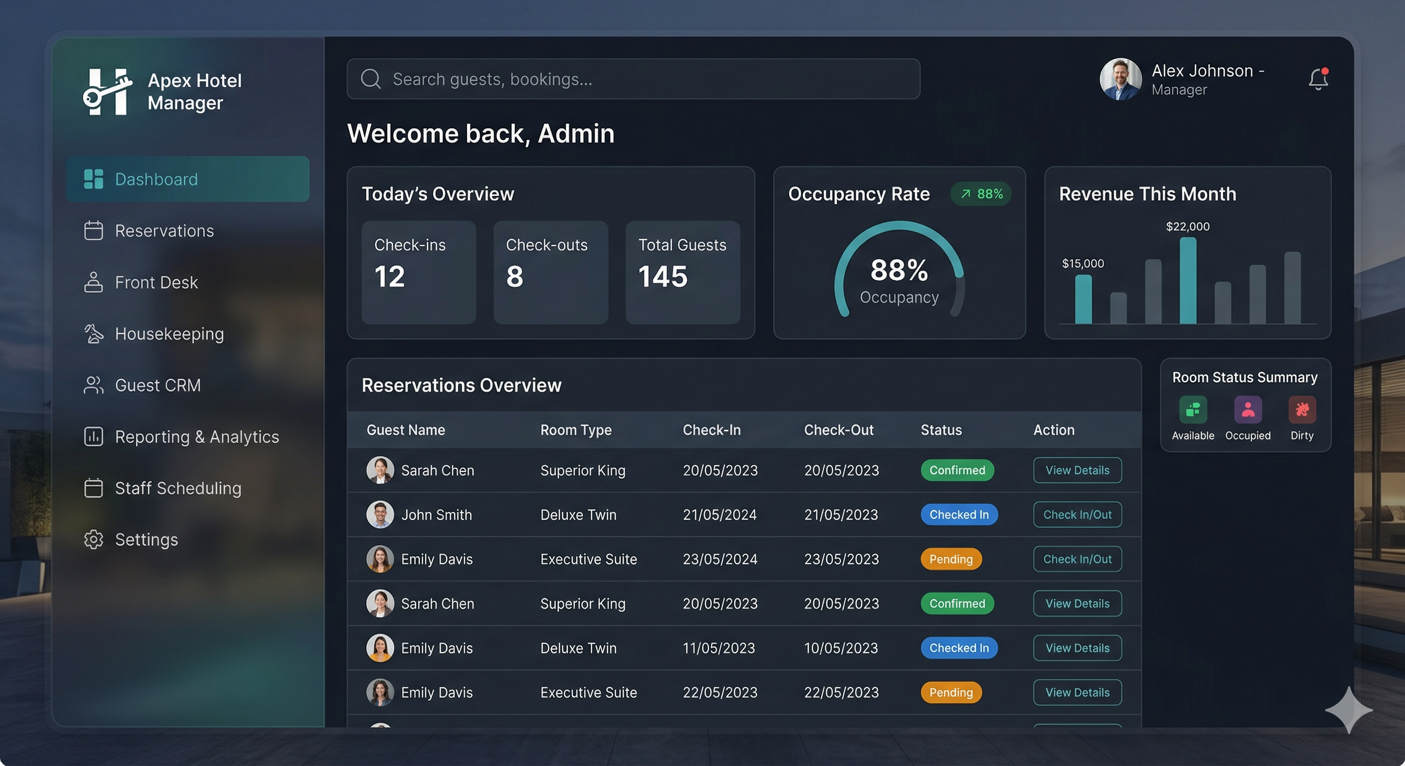Select the Dashboard grid icon in the sidebar
1405x766 pixels.
[x=94, y=179]
